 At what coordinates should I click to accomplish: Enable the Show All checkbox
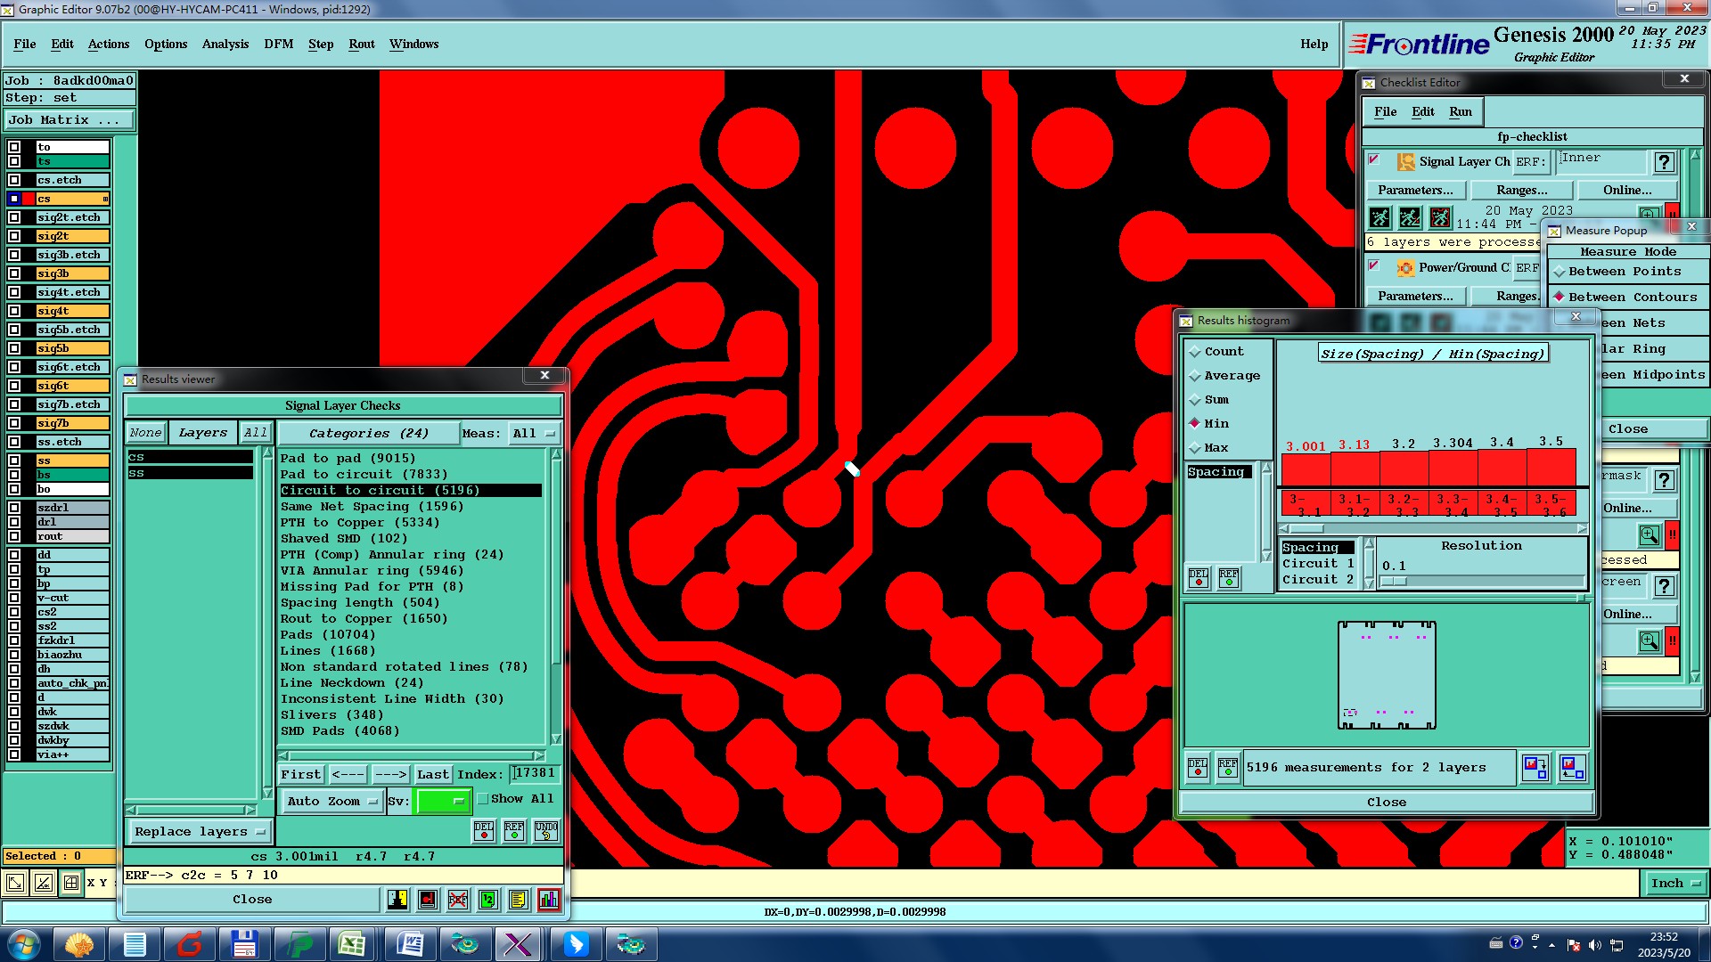483,799
